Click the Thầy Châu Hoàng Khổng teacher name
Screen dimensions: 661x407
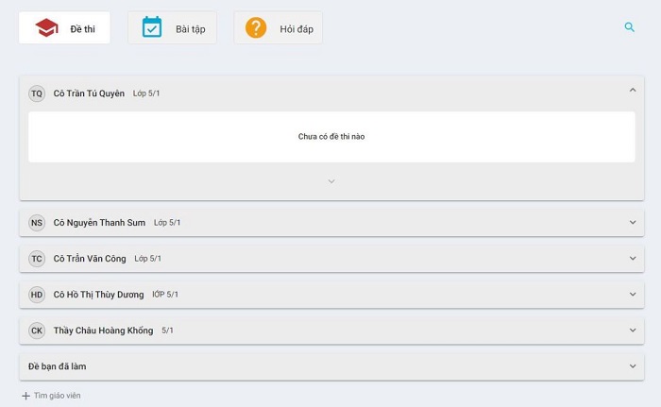(103, 331)
